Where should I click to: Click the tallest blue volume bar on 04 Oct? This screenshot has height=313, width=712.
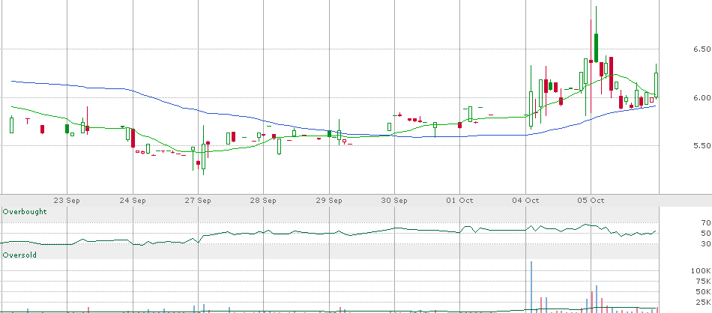(531, 287)
